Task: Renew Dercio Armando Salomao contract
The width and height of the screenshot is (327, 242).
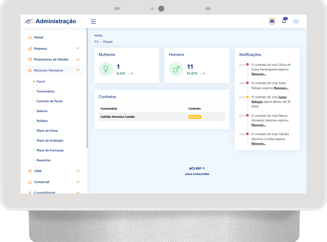Action: pyautogui.click(x=259, y=125)
